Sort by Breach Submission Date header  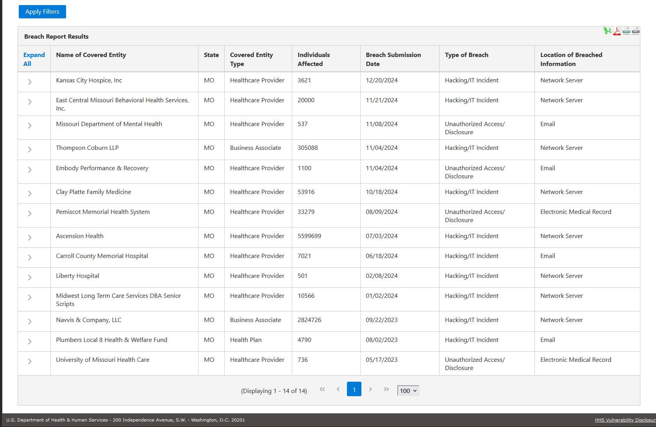[393, 59]
